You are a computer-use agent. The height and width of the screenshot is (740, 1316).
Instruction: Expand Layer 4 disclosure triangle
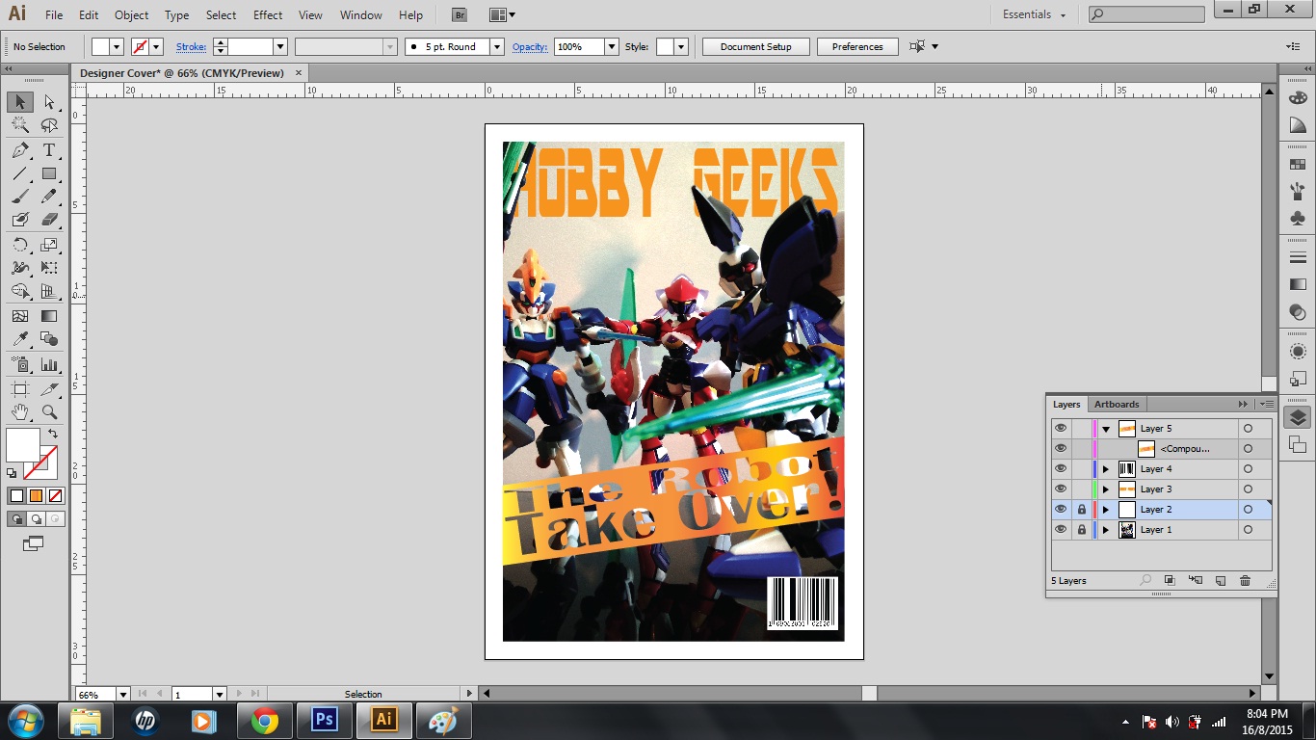1106,469
